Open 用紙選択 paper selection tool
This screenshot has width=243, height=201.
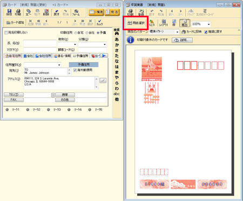136,23
